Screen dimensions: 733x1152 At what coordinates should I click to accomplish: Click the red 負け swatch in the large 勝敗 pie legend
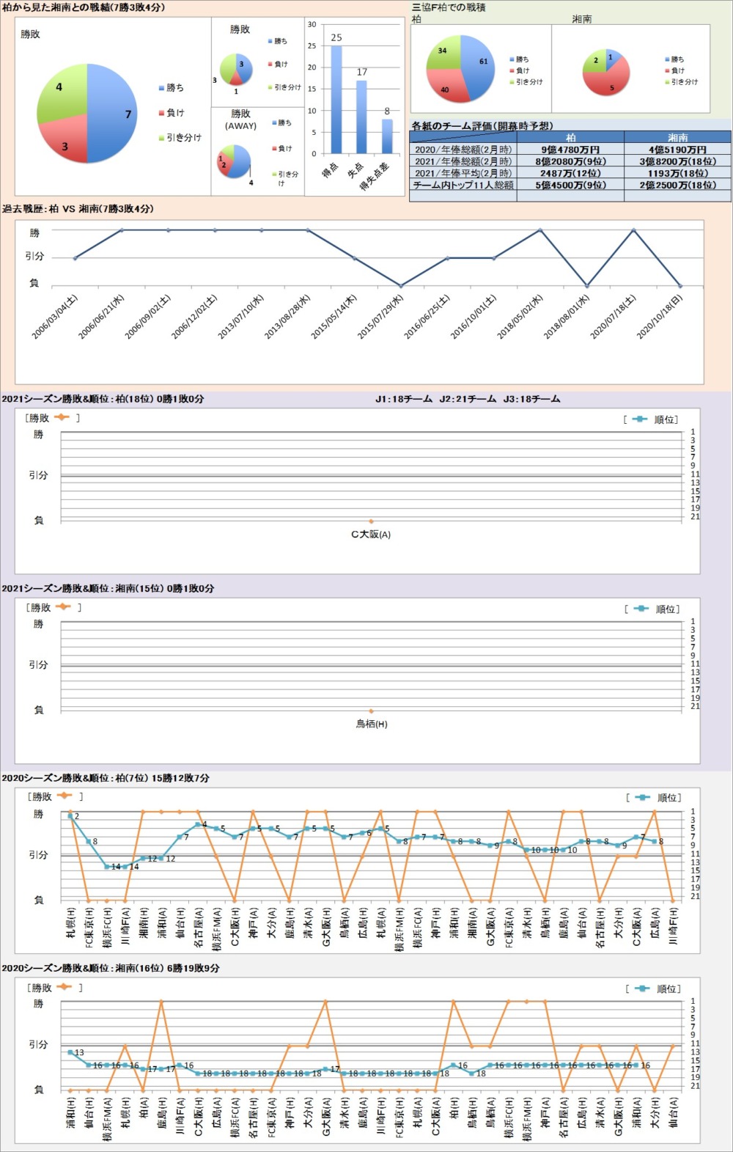161,113
